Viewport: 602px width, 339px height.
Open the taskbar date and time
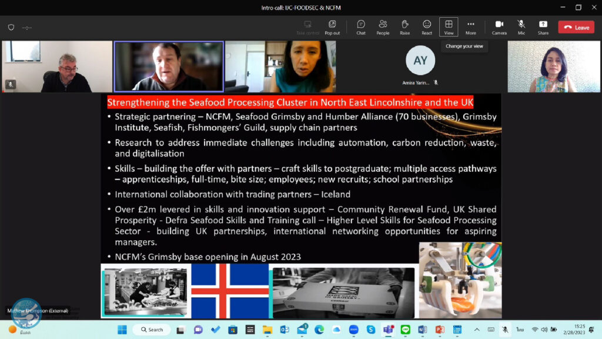(574, 330)
